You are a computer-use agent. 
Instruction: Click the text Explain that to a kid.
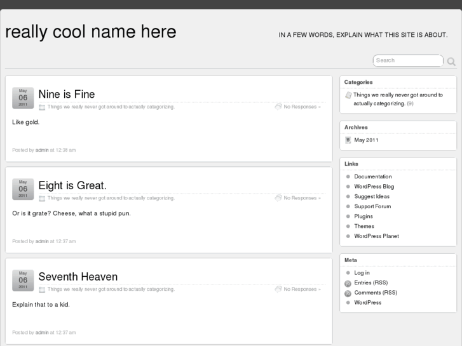[41, 305]
